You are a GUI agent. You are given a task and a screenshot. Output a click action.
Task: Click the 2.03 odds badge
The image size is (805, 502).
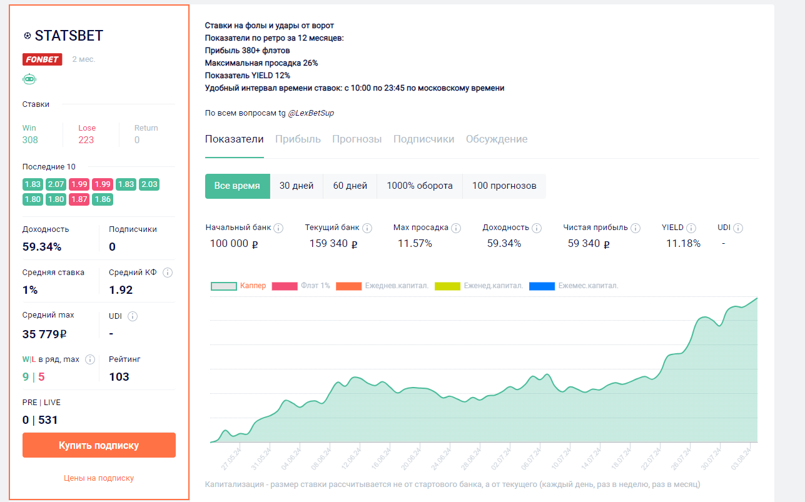click(149, 184)
